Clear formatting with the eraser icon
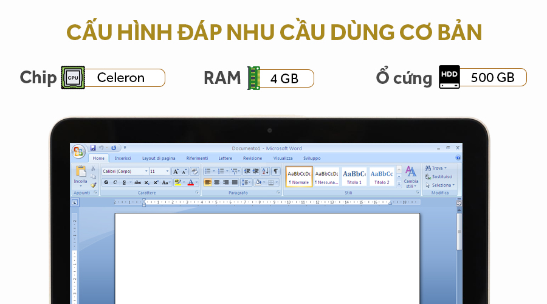Image resolution: width=547 pixels, height=304 pixels. pyautogui.click(x=194, y=171)
